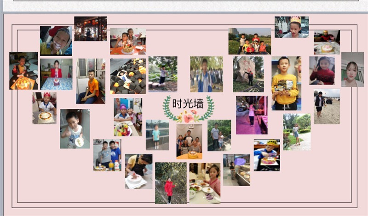368x216 pixels.
Task: Select woman in apron decorating white cake
Action: click(x=138, y=171)
